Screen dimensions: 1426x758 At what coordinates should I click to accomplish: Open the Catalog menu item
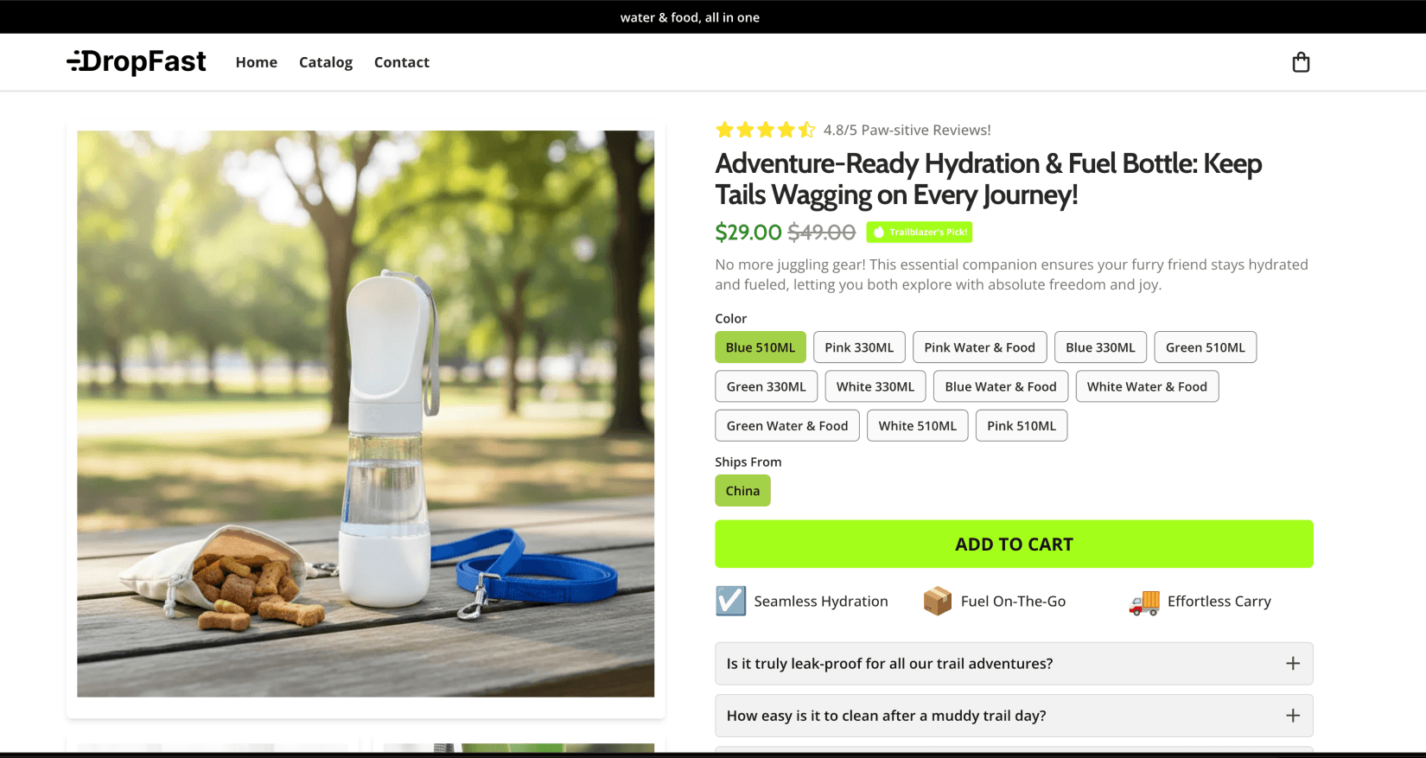325,61
